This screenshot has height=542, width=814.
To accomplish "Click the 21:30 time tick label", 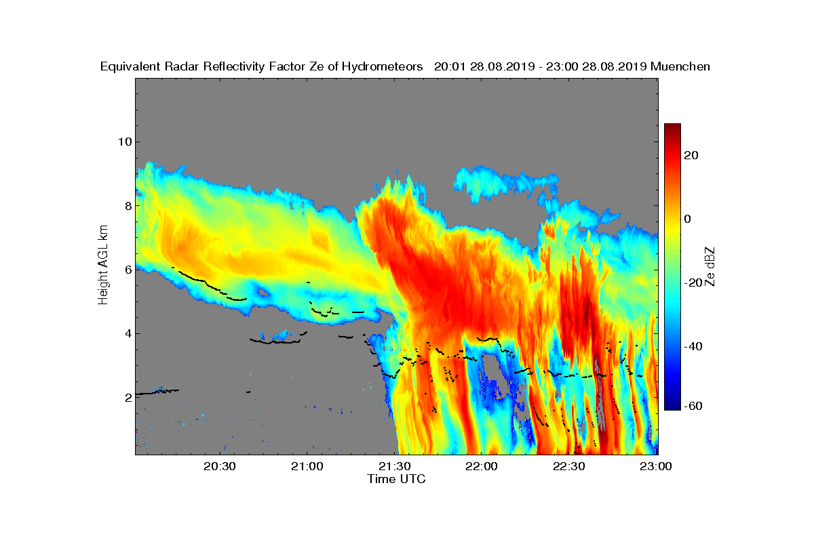I will [x=395, y=467].
